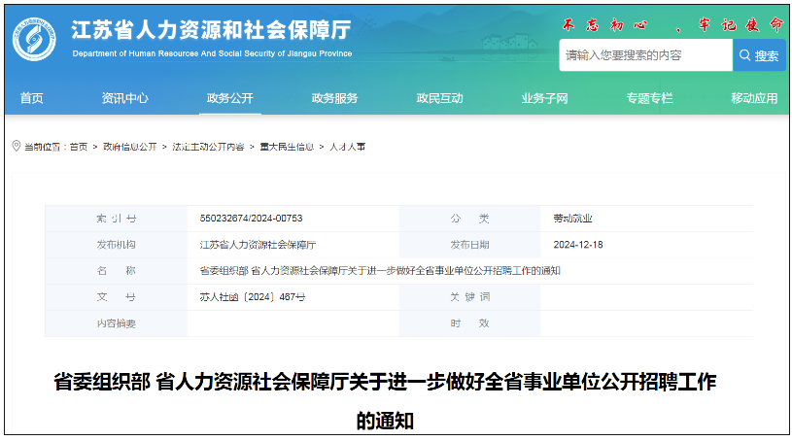Click the 搜索 search button

pyautogui.click(x=759, y=55)
